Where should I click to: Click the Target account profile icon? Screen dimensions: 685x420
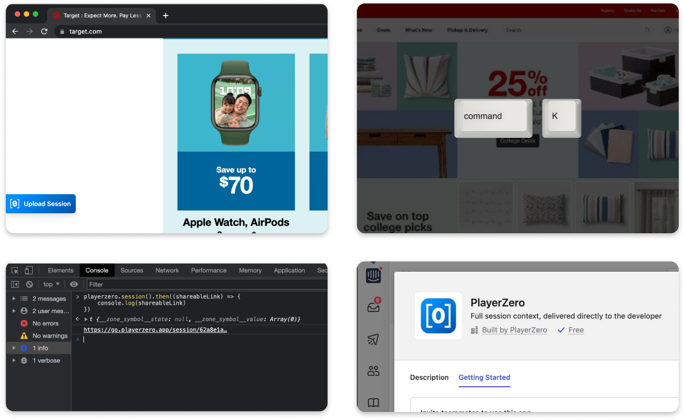pos(668,30)
